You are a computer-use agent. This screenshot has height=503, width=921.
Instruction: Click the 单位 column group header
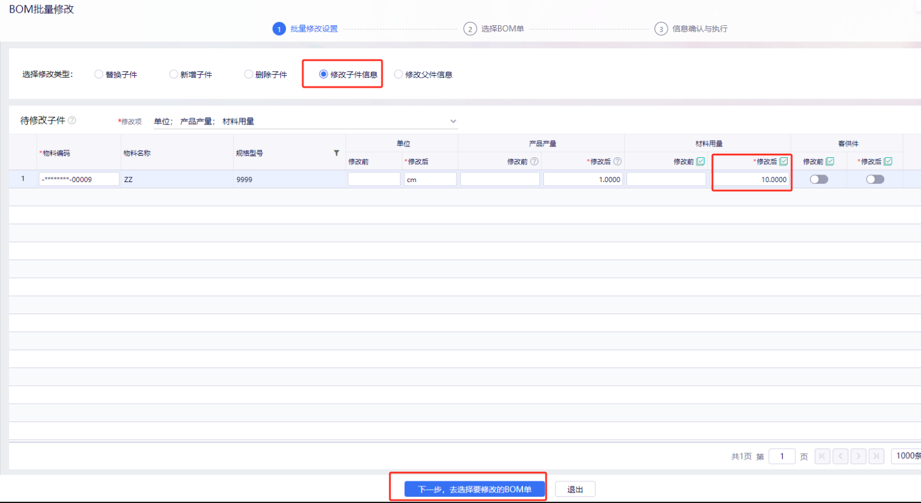(x=403, y=144)
